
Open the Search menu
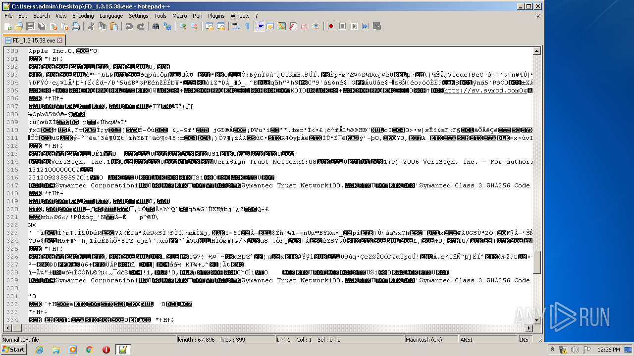[42, 16]
